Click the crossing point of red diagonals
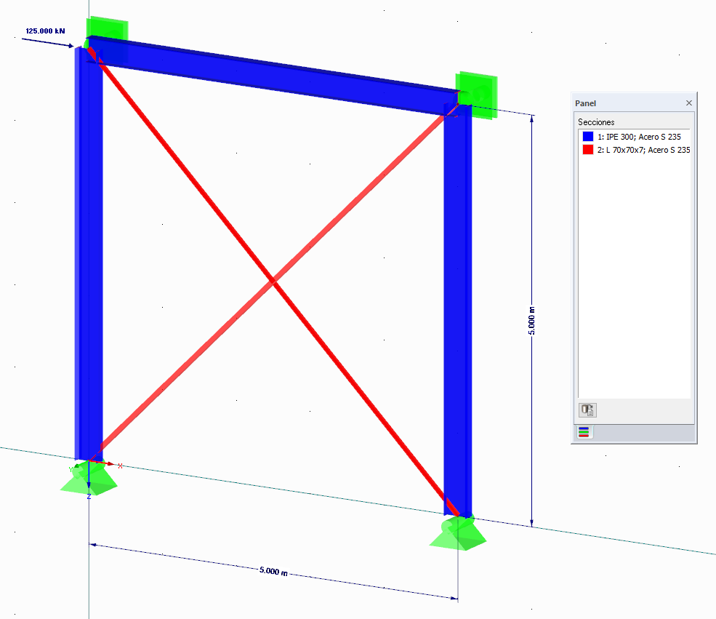The image size is (716, 619). click(273, 281)
